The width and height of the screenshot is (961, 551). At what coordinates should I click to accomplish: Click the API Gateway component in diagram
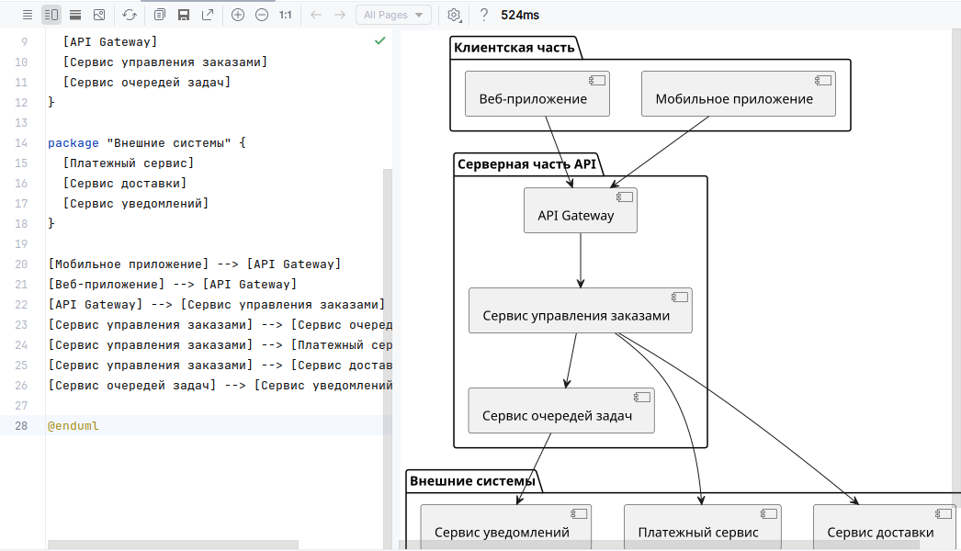tap(580, 211)
